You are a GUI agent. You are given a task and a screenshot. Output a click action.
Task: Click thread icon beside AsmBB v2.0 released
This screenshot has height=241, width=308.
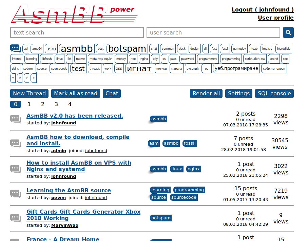coord(16,119)
